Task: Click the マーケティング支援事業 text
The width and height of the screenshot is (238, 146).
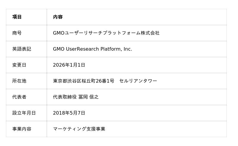Action: coord(79,129)
